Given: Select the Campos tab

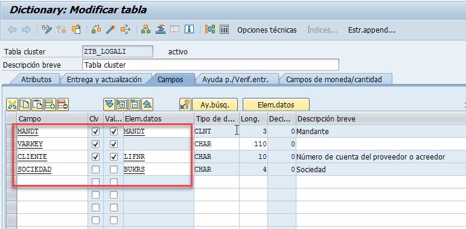Looking at the screenshot, I should click(x=170, y=79).
